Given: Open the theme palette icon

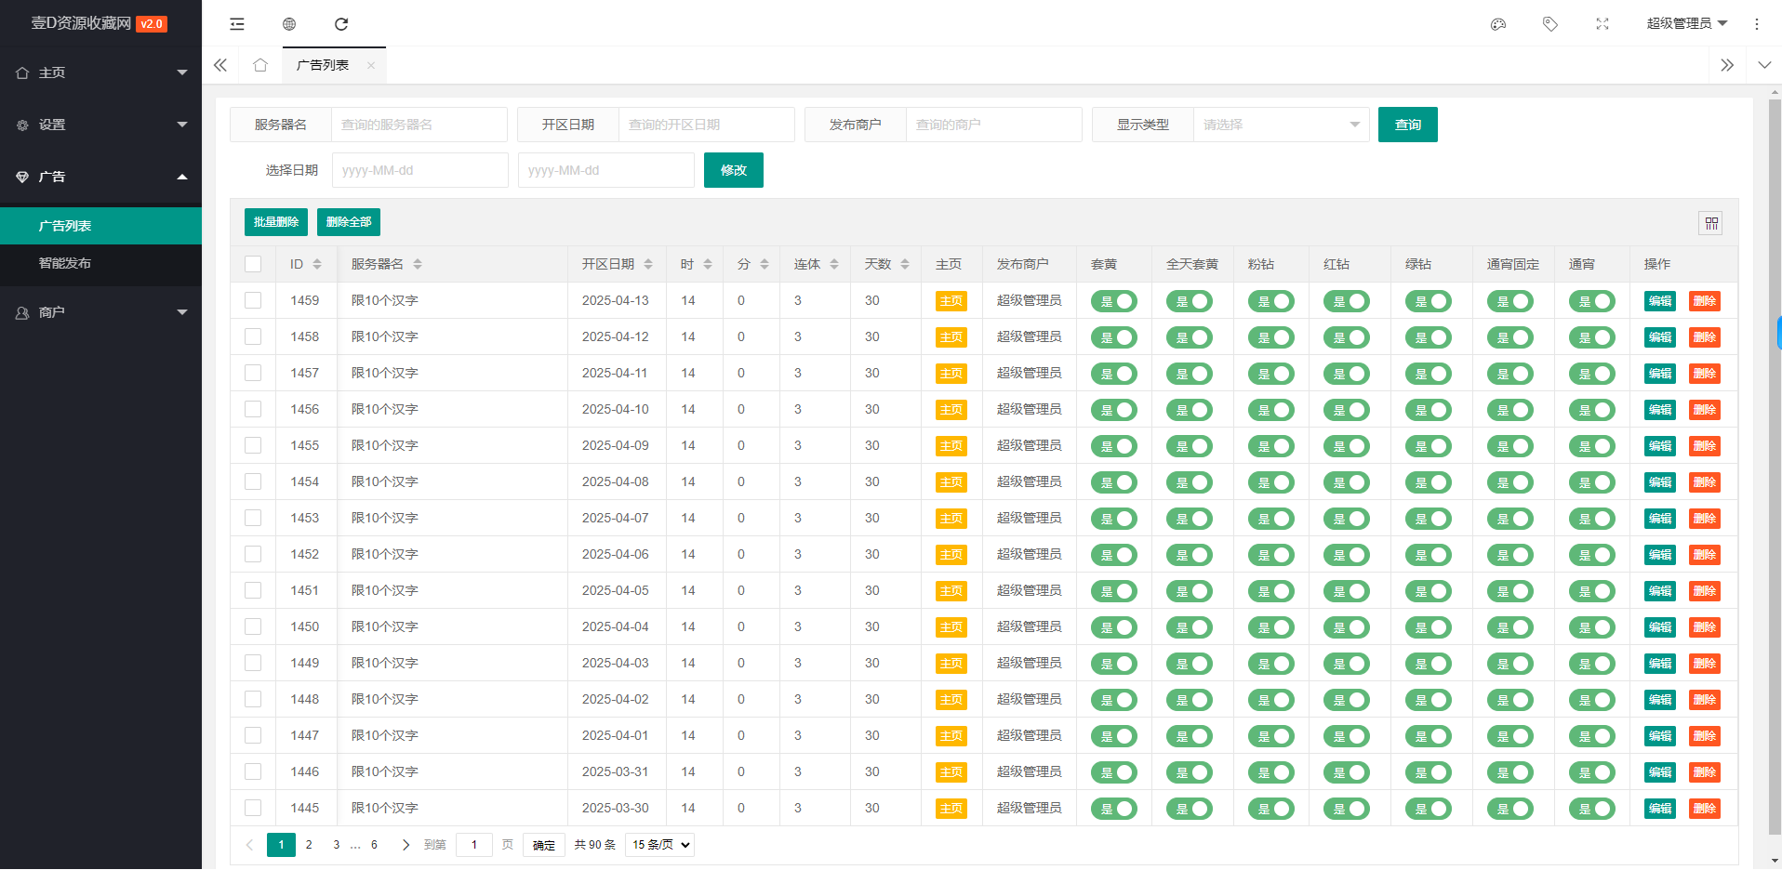Looking at the screenshot, I should 1497,24.
